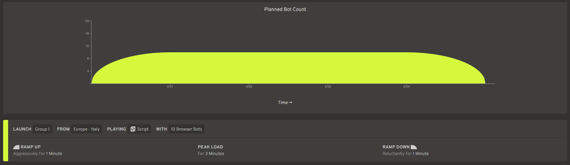Change the 10 Browser Bots setting

[186, 129]
